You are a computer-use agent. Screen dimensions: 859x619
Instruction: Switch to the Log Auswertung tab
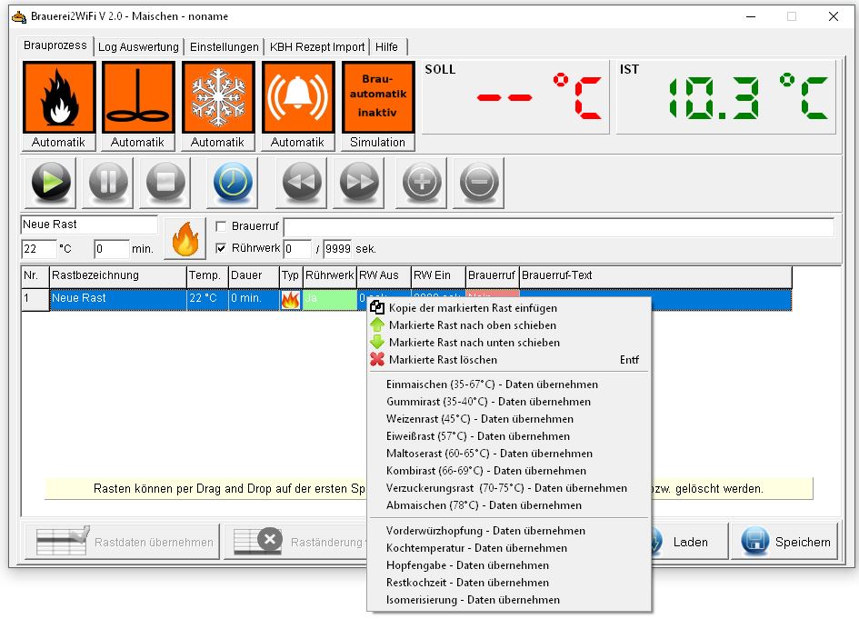138,46
